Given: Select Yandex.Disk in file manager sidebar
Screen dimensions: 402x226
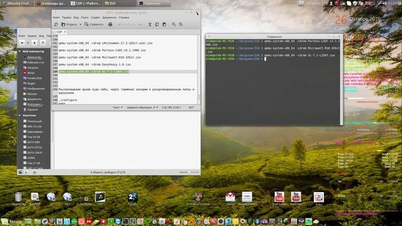Looking at the screenshot, I should click(34, 78).
